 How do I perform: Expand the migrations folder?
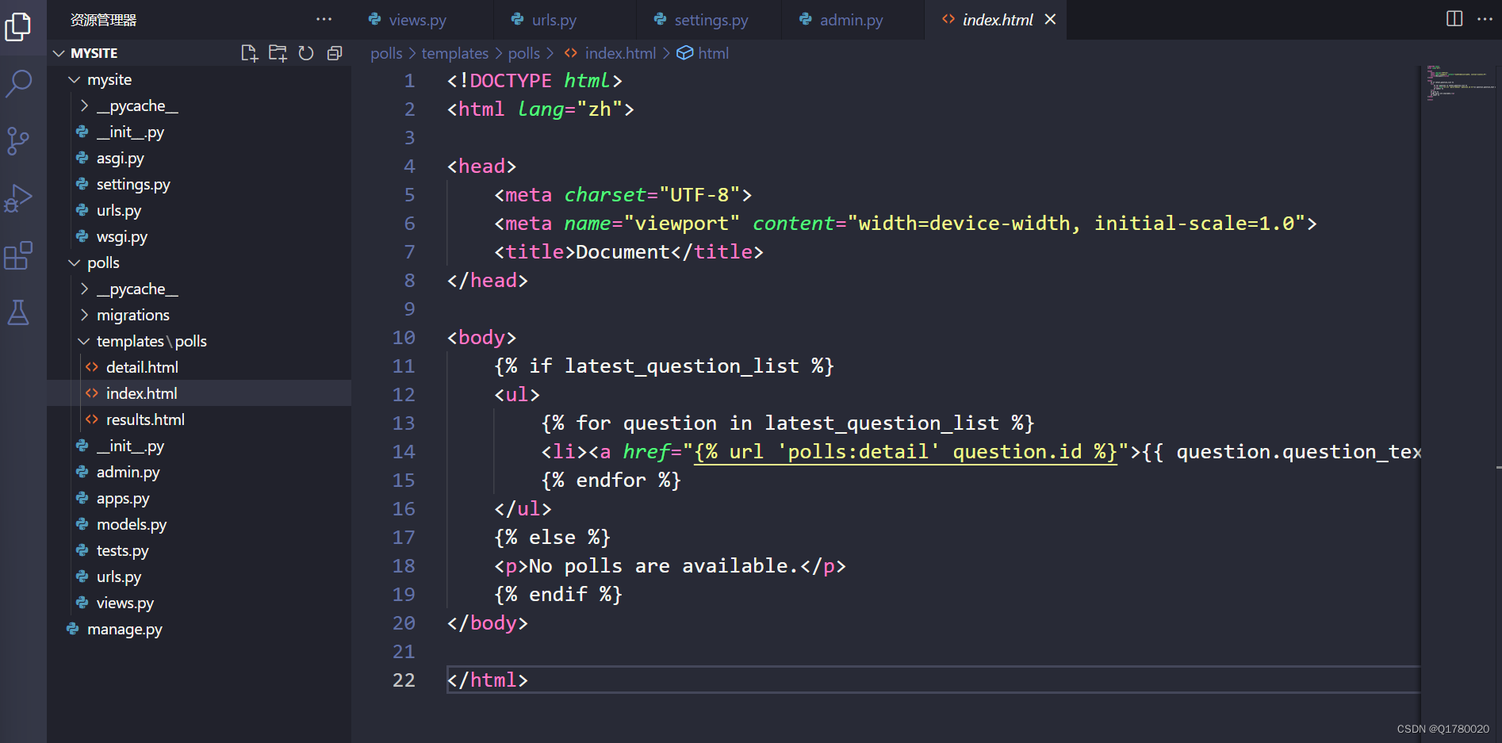coord(199,315)
